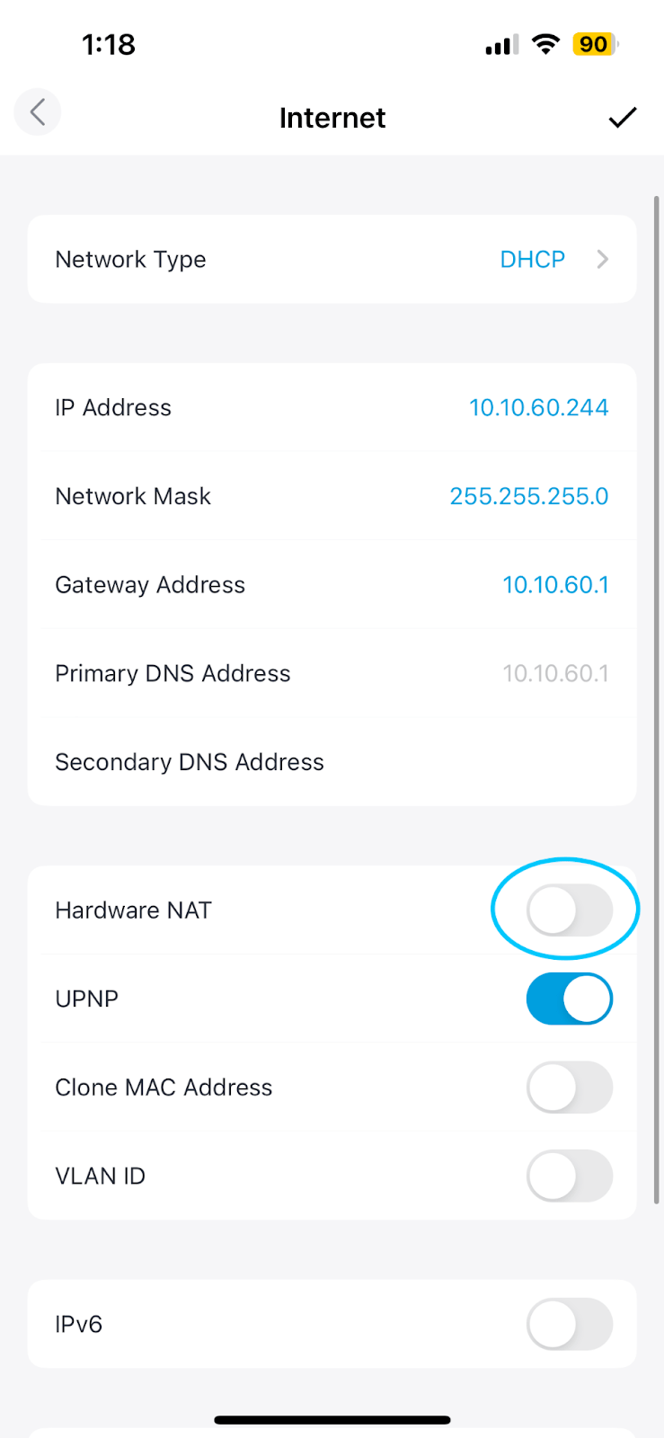Tap the cellular signal indicator
Viewport: 664px width, 1438px height.
click(x=500, y=43)
